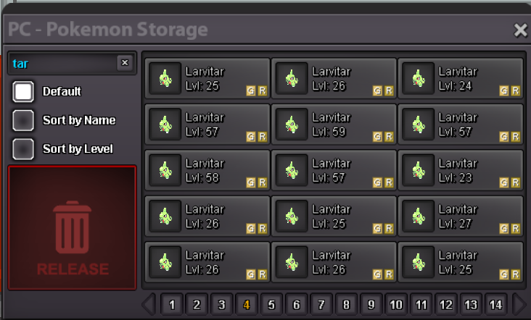Enable Sort by Level option
The image size is (531, 320).
tap(23, 149)
